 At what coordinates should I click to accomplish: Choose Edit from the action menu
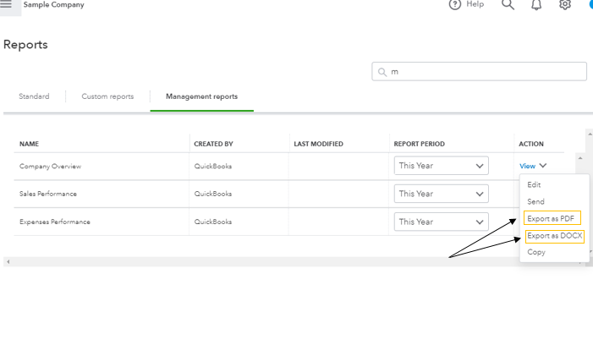point(534,184)
